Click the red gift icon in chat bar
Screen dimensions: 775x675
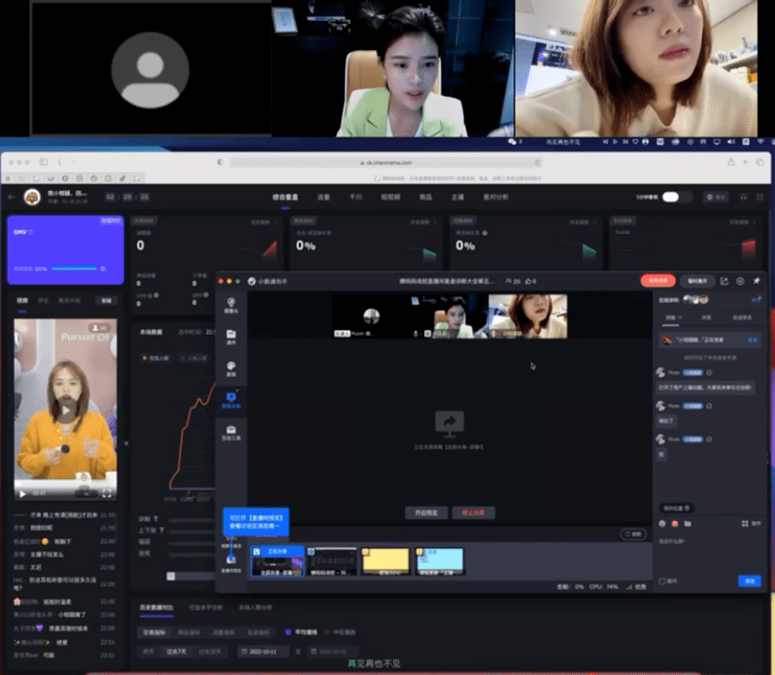(675, 524)
